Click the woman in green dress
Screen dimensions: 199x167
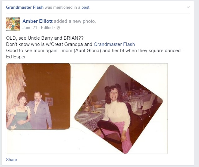18,111
